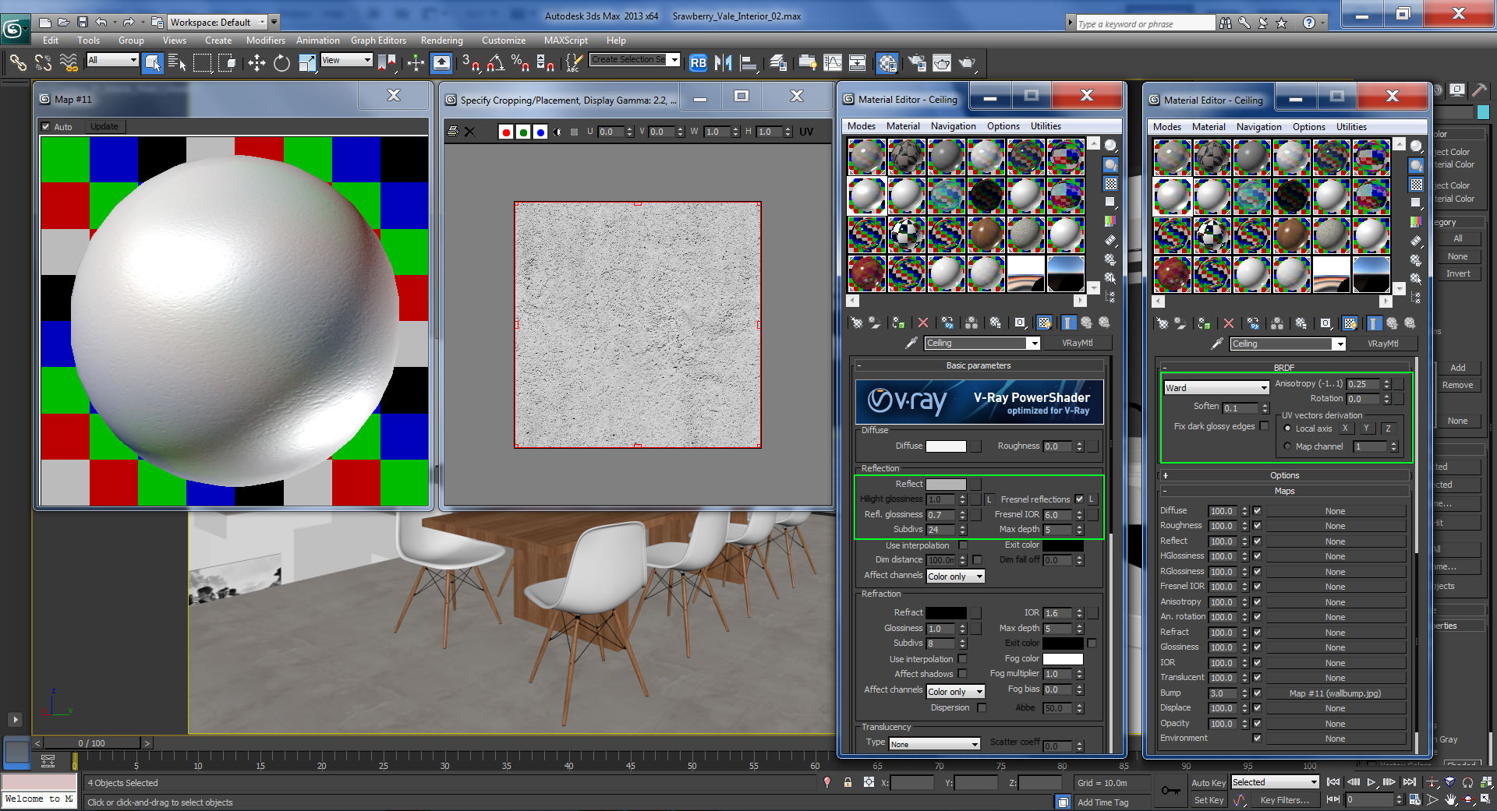Activate the Select and Scale tool

click(307, 63)
